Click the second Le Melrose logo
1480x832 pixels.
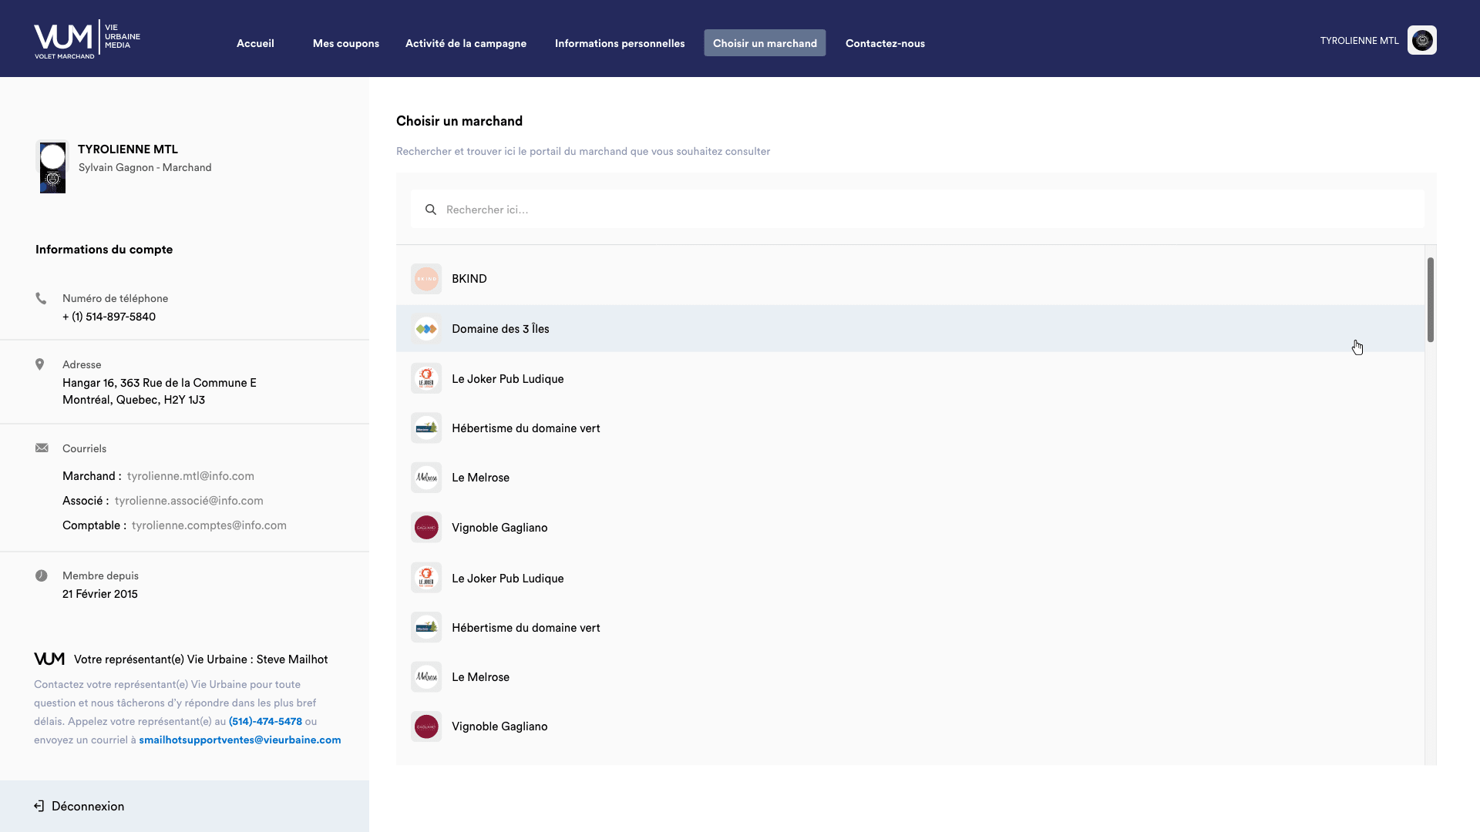click(426, 677)
